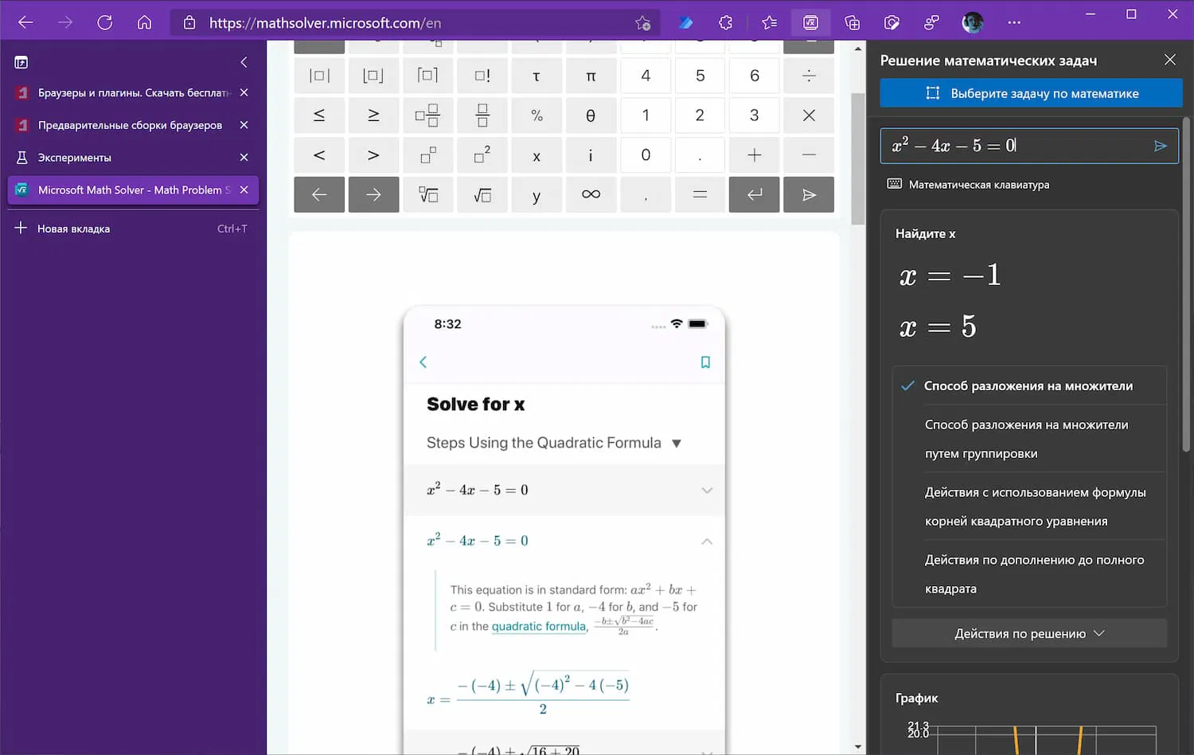
Task: Tap the multiplication sign key
Action: 809,115
